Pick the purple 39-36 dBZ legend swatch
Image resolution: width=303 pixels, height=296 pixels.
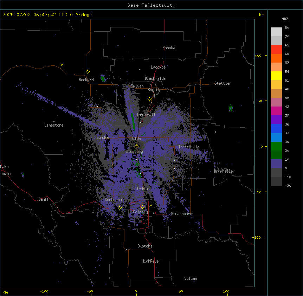tap(276, 120)
